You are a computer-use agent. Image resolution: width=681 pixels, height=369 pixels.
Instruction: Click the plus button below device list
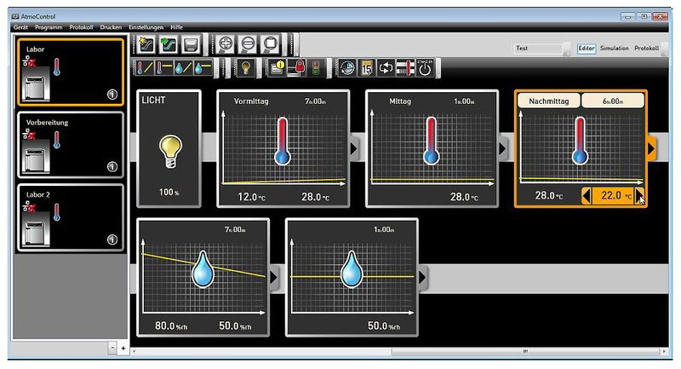coord(123,348)
